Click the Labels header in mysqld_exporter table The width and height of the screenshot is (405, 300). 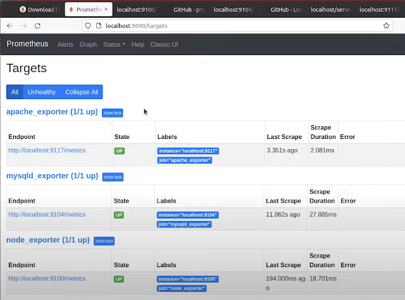click(166, 201)
